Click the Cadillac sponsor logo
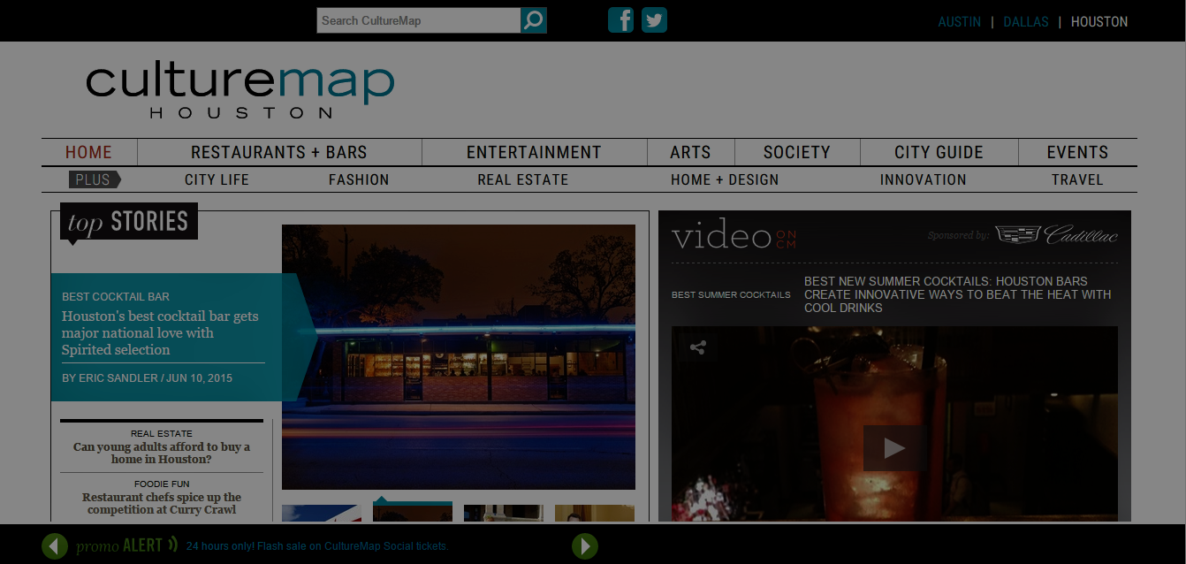1186x564 pixels. (x=1057, y=235)
